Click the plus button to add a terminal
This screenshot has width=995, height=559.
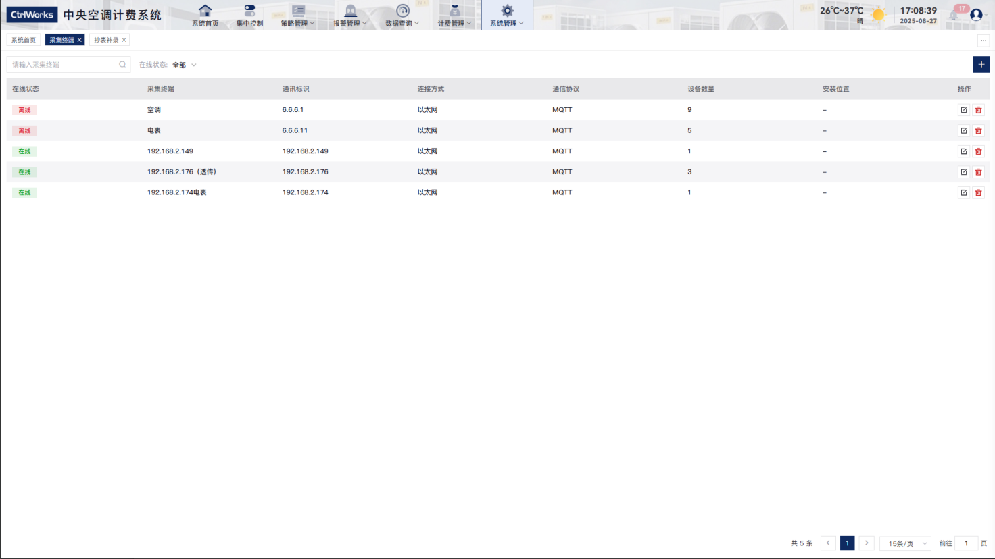tap(981, 64)
